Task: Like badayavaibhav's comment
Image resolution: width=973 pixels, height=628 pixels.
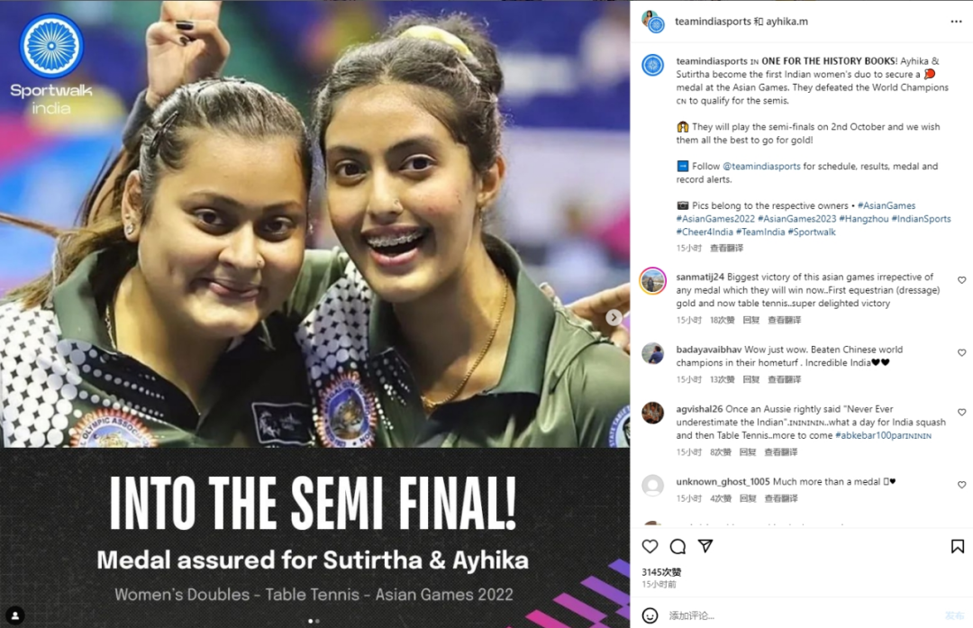Action: (961, 352)
